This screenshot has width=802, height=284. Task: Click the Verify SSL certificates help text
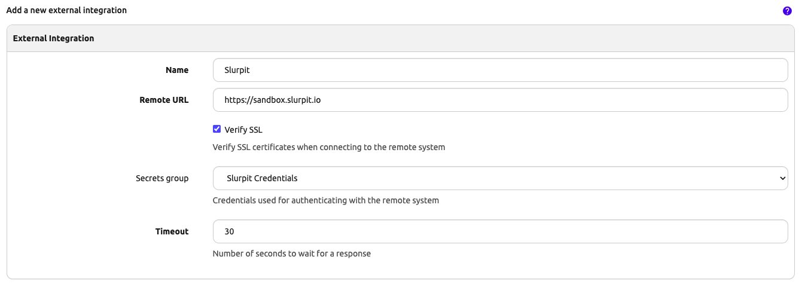[329, 147]
